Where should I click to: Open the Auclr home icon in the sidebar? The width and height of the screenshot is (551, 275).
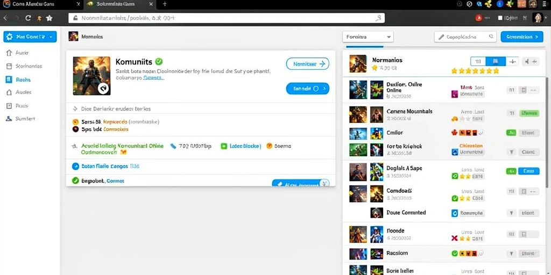pyautogui.click(x=9, y=53)
